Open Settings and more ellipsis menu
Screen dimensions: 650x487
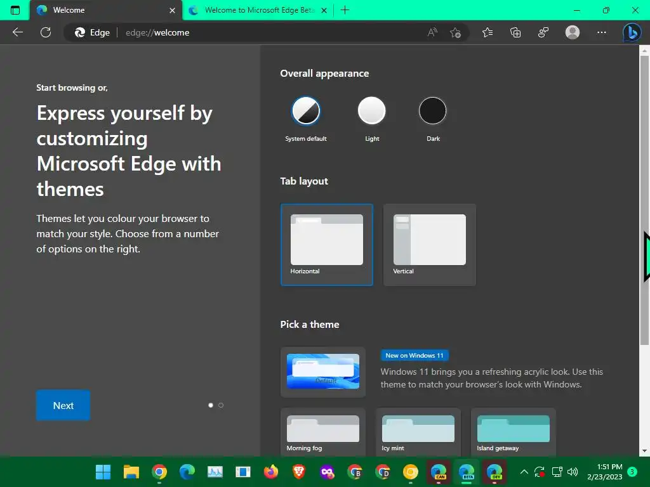click(602, 32)
